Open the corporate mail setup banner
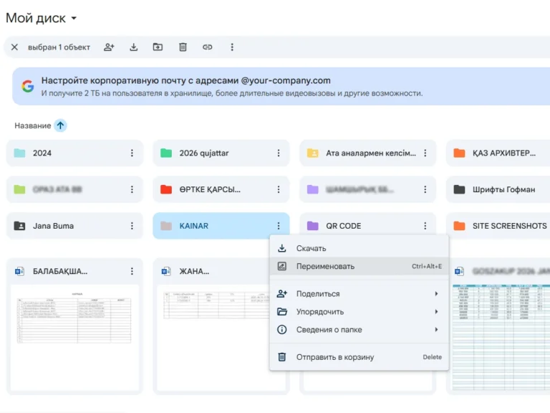The height and width of the screenshot is (413, 550). click(281, 86)
